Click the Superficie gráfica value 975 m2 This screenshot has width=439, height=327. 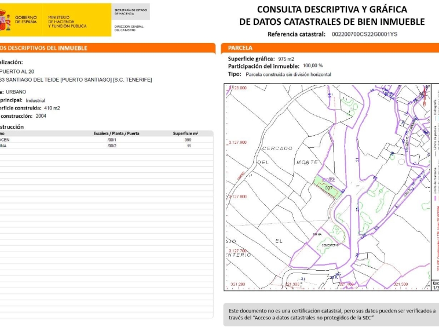[286, 59]
